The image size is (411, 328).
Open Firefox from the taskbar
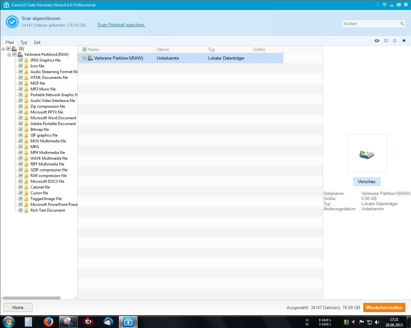tap(49, 322)
